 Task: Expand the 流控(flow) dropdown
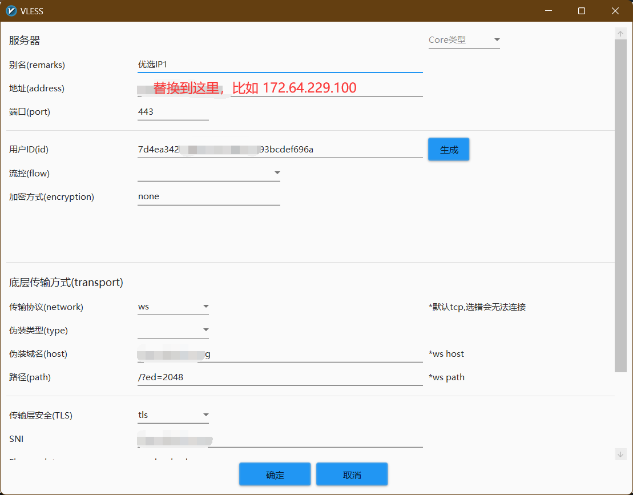tap(209, 173)
